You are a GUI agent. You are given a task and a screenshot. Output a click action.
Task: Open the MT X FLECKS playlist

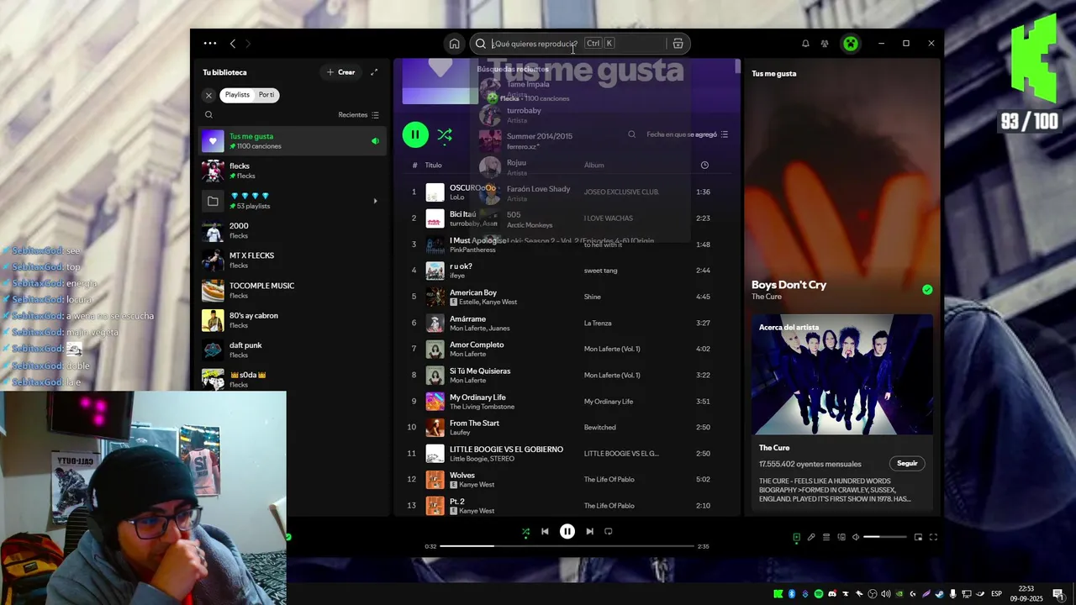pyautogui.click(x=293, y=260)
